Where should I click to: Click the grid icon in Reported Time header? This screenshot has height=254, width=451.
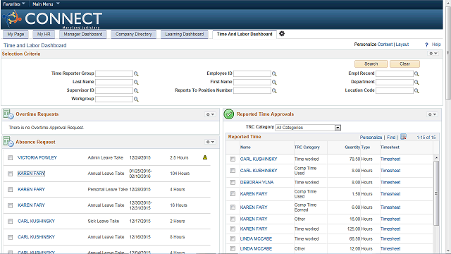[x=403, y=137]
